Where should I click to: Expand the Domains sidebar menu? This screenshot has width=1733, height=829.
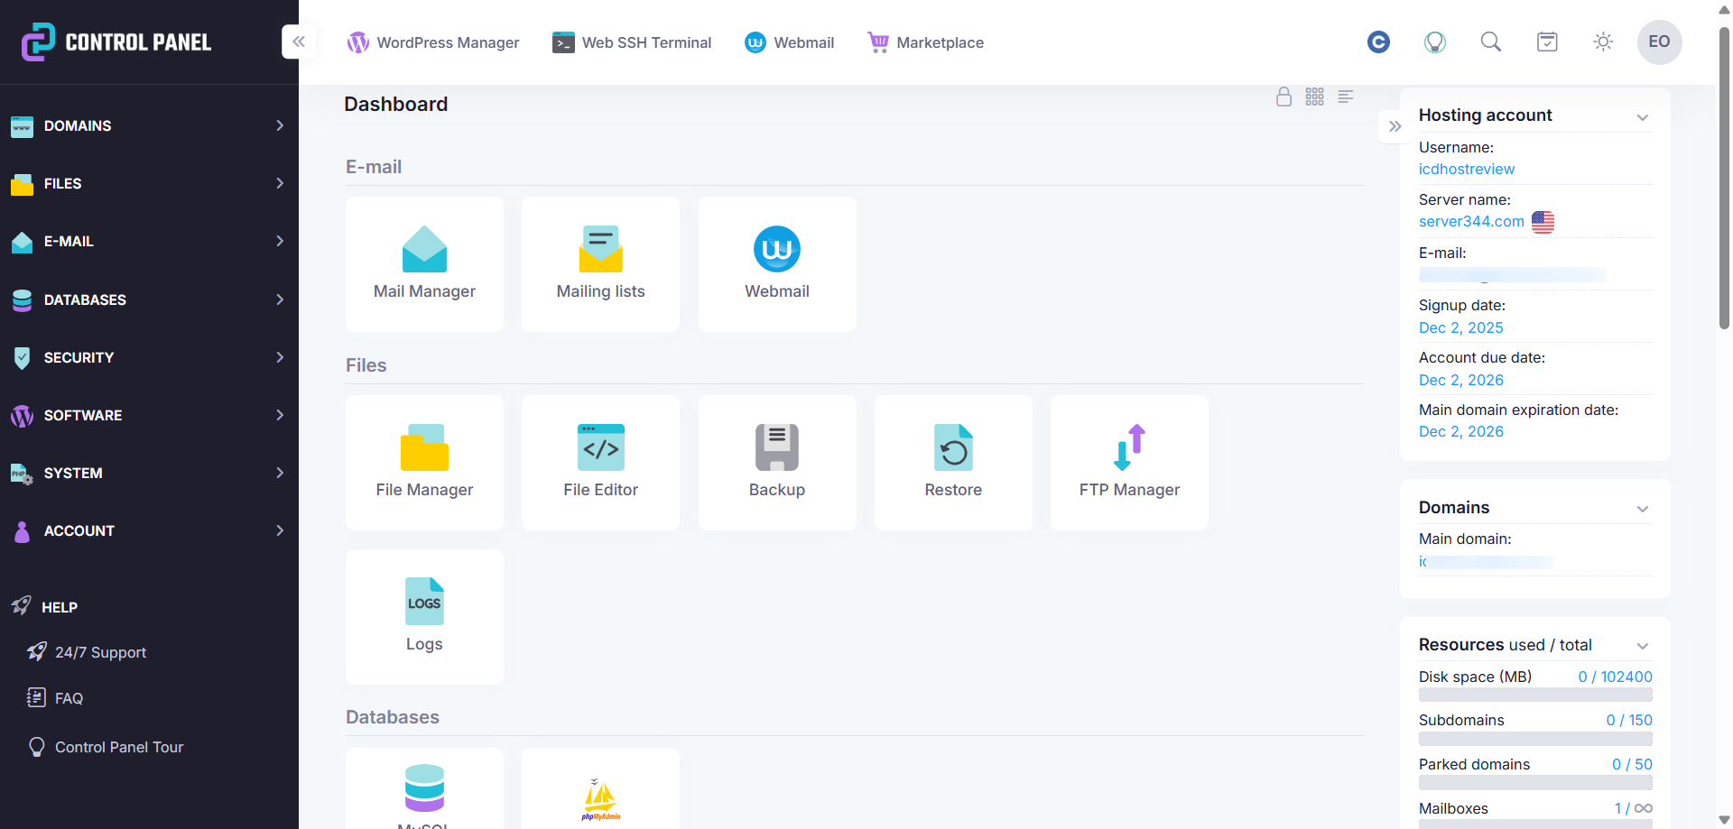[x=149, y=125]
